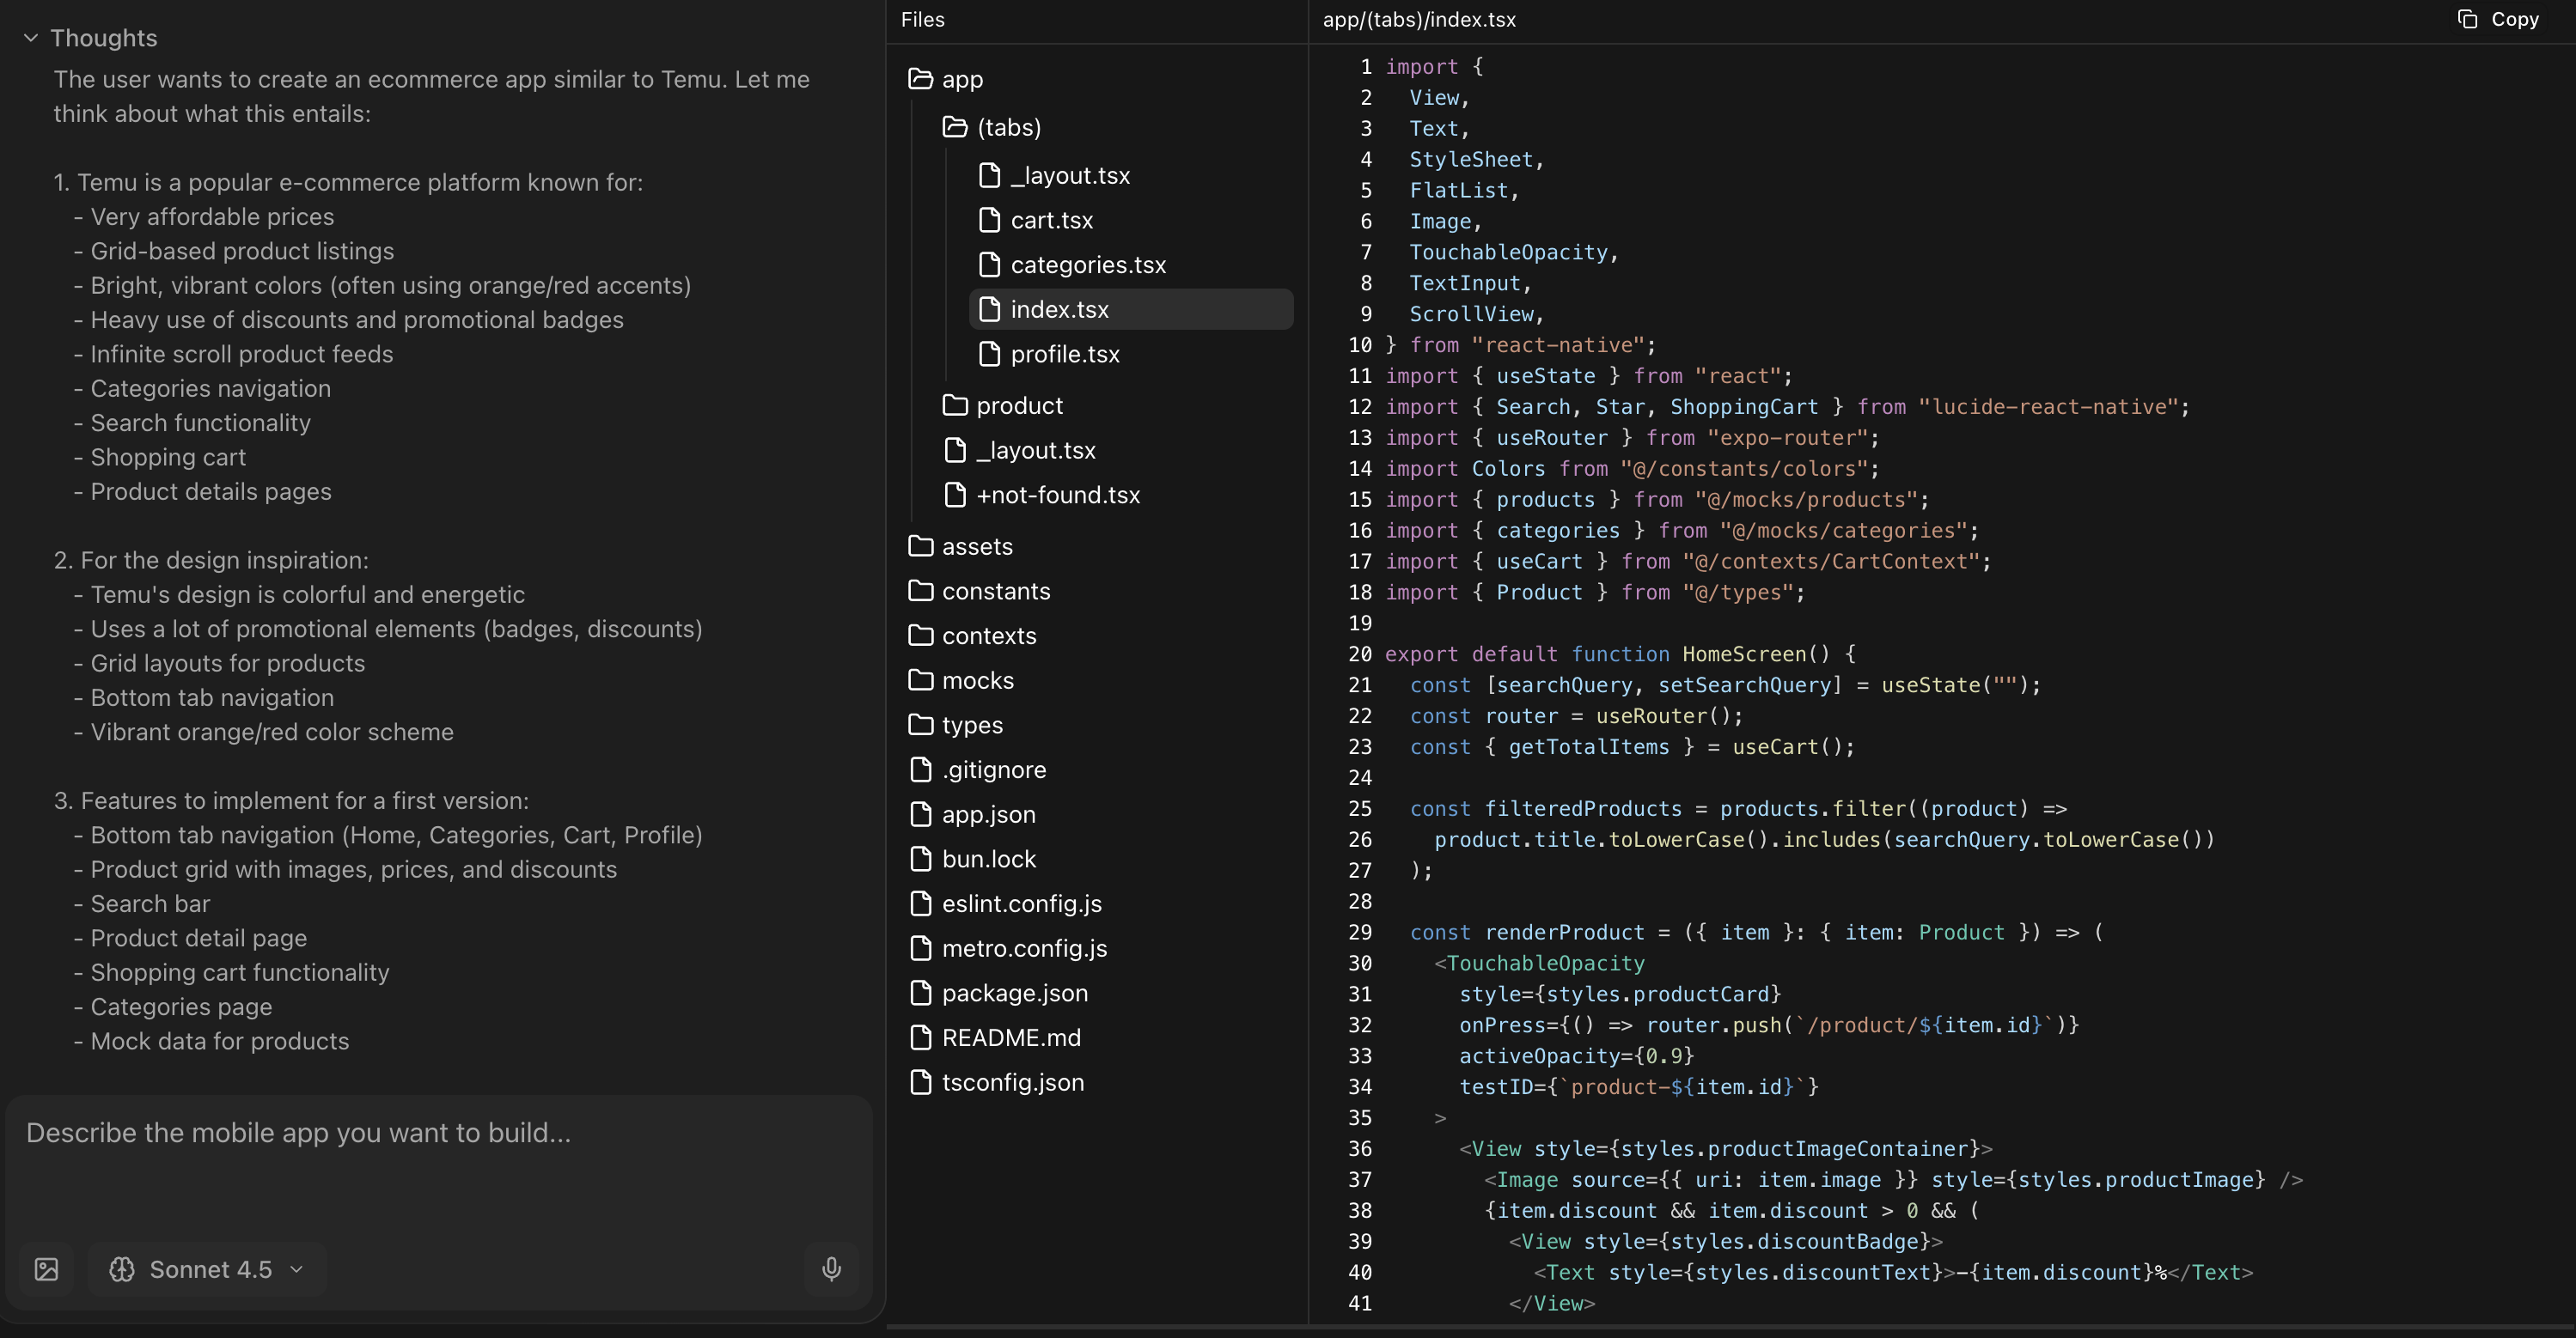Image resolution: width=2576 pixels, height=1338 pixels.
Task: Select the tsconfig.json file
Action: click(x=1012, y=1082)
